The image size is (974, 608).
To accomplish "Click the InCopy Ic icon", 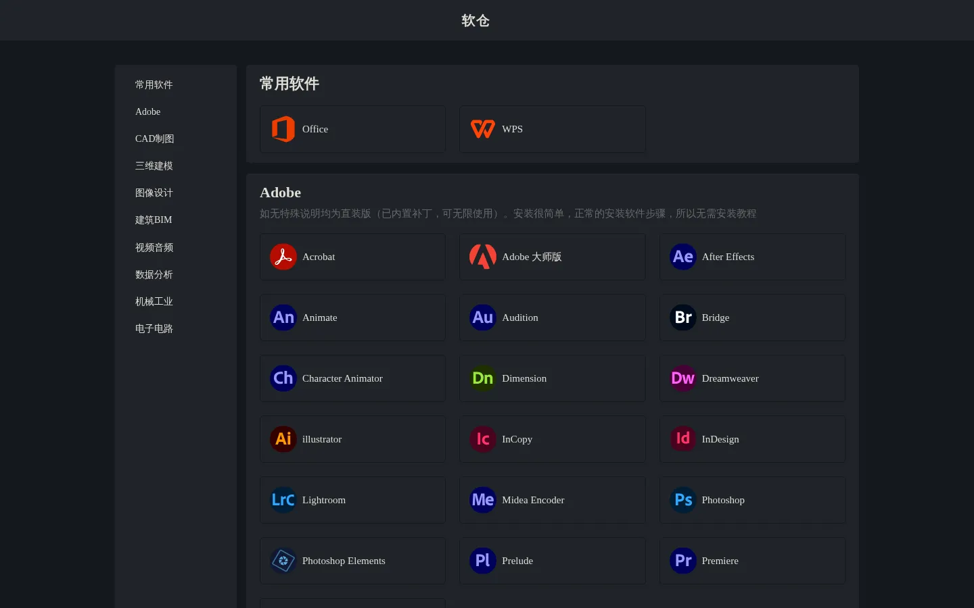I will click(483, 439).
